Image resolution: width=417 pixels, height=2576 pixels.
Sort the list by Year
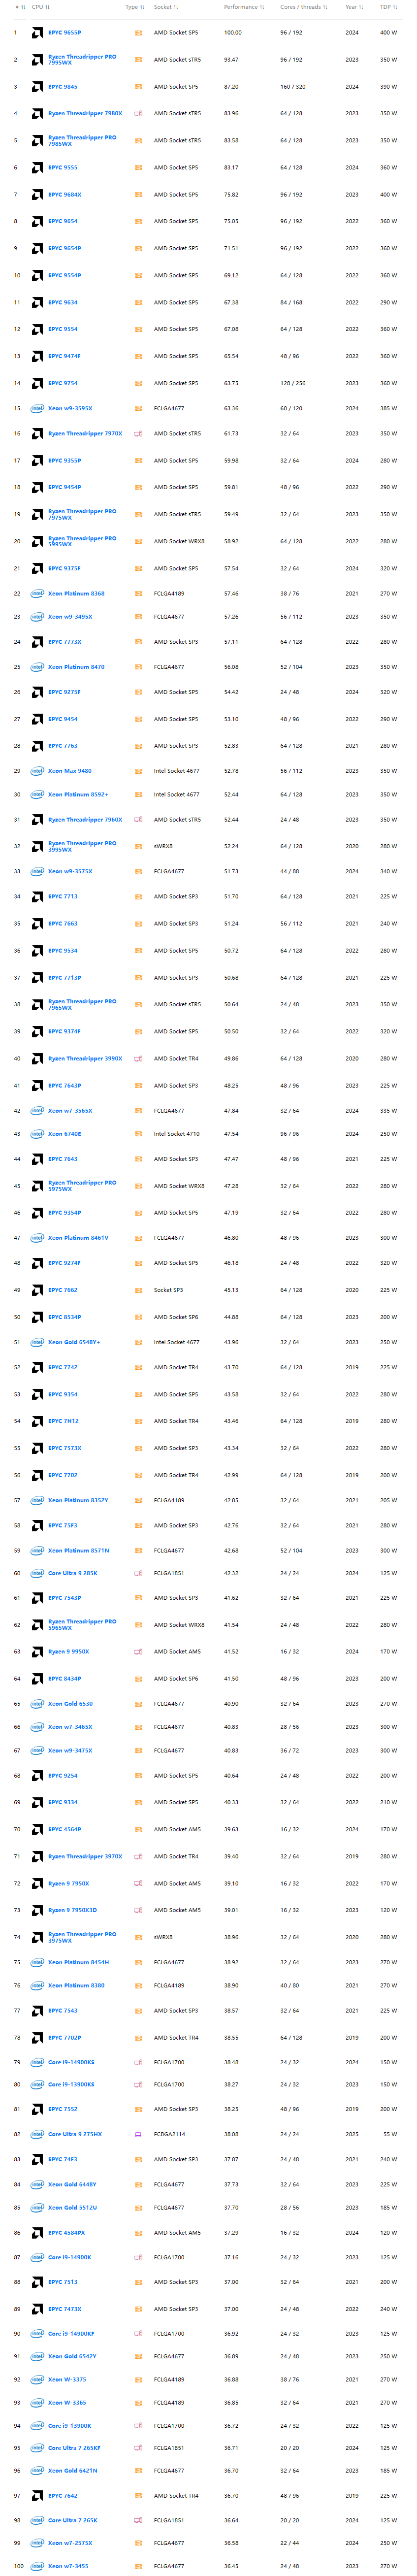(354, 7)
